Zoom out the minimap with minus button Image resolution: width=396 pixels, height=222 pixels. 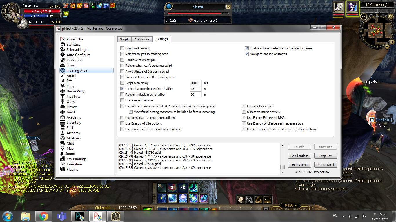[387, 46]
